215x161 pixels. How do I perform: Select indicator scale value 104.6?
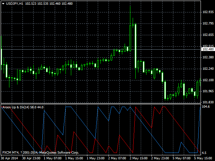click(206, 107)
